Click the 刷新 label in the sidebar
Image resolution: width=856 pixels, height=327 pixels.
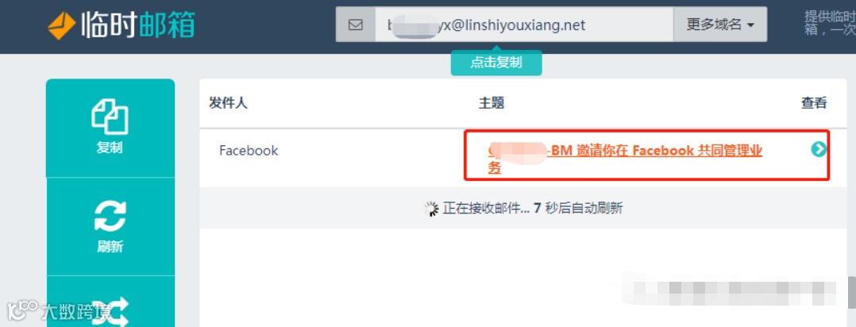click(110, 247)
